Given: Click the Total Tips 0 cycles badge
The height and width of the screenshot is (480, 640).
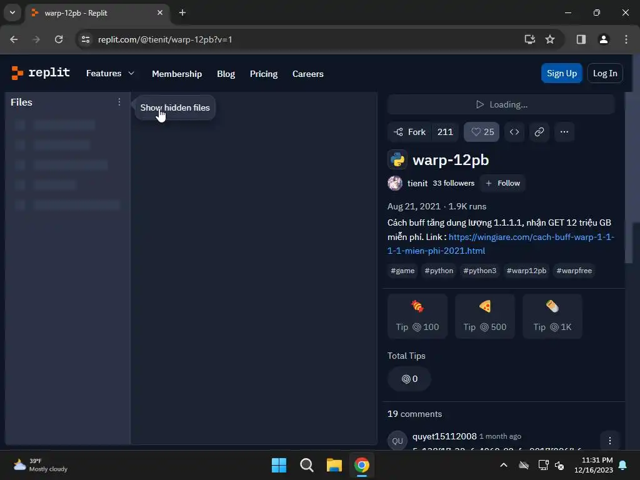Looking at the screenshot, I should [409, 379].
